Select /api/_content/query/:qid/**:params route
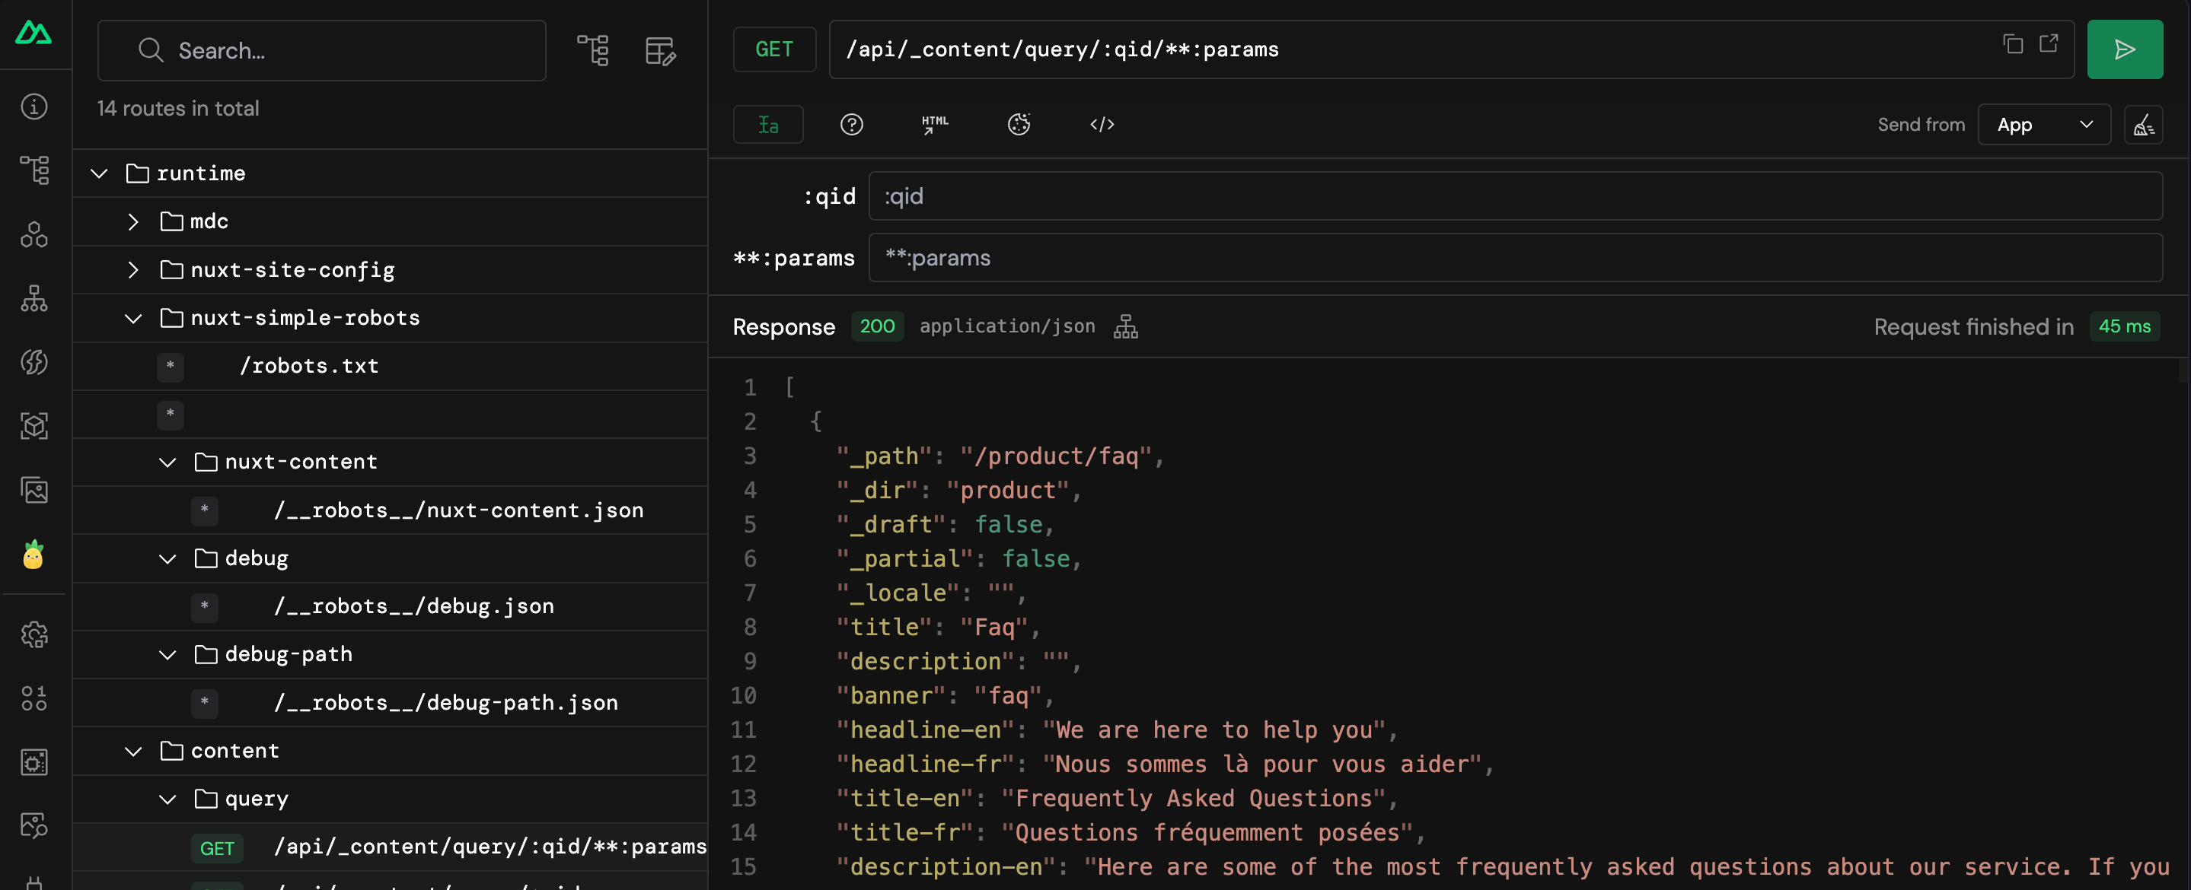2191x890 pixels. coord(391,847)
